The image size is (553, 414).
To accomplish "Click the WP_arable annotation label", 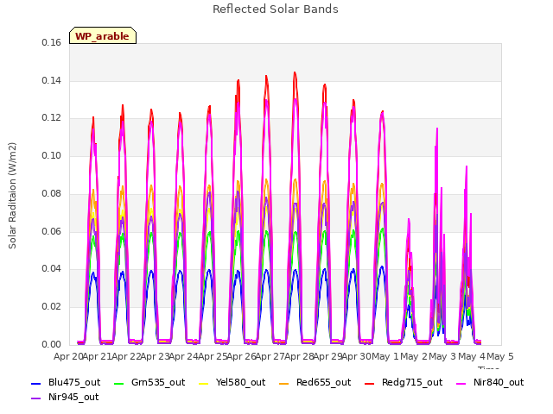I will 102,36.
